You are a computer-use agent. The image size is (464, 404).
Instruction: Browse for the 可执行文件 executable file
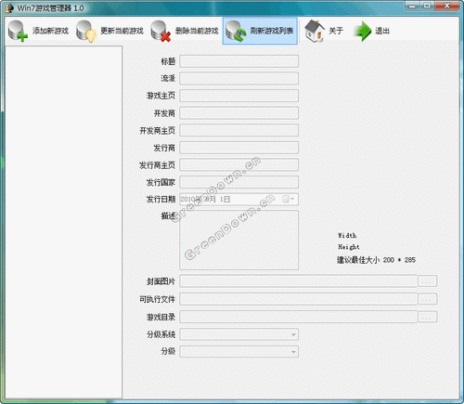click(x=427, y=299)
